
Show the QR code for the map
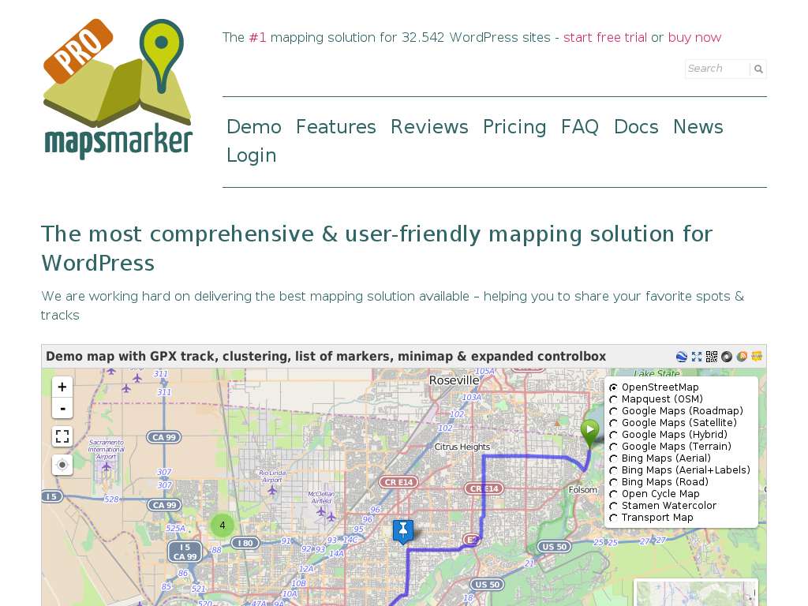click(x=712, y=357)
